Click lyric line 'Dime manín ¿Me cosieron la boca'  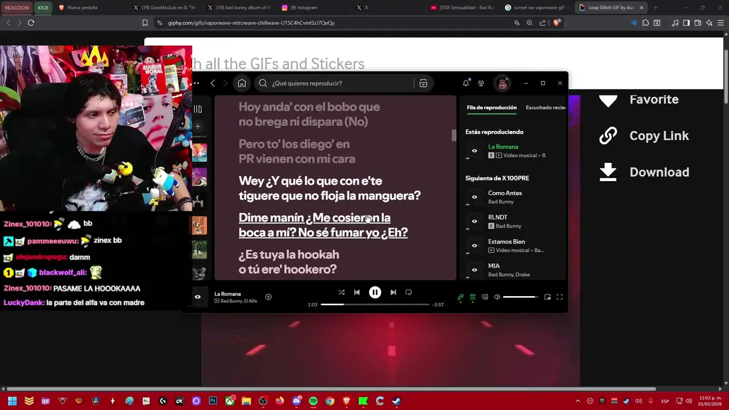tap(323, 225)
